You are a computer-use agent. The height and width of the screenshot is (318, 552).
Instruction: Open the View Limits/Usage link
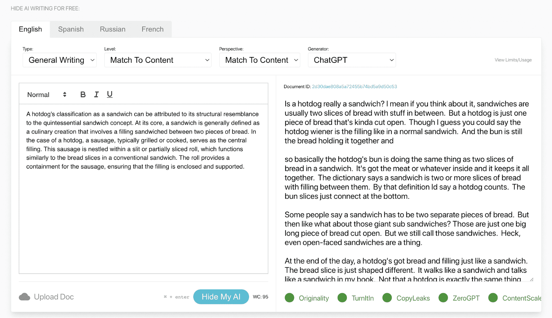513,60
